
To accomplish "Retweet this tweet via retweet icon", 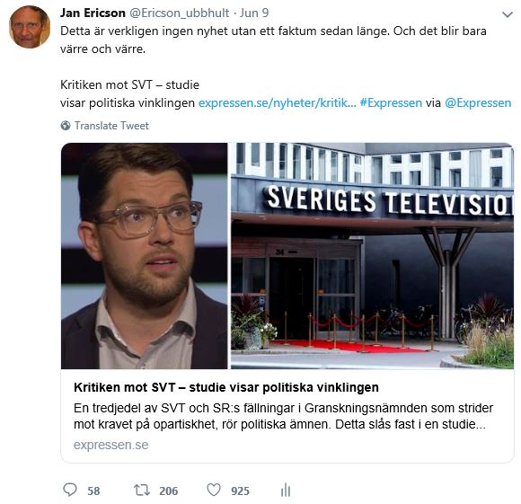I will coord(142,490).
